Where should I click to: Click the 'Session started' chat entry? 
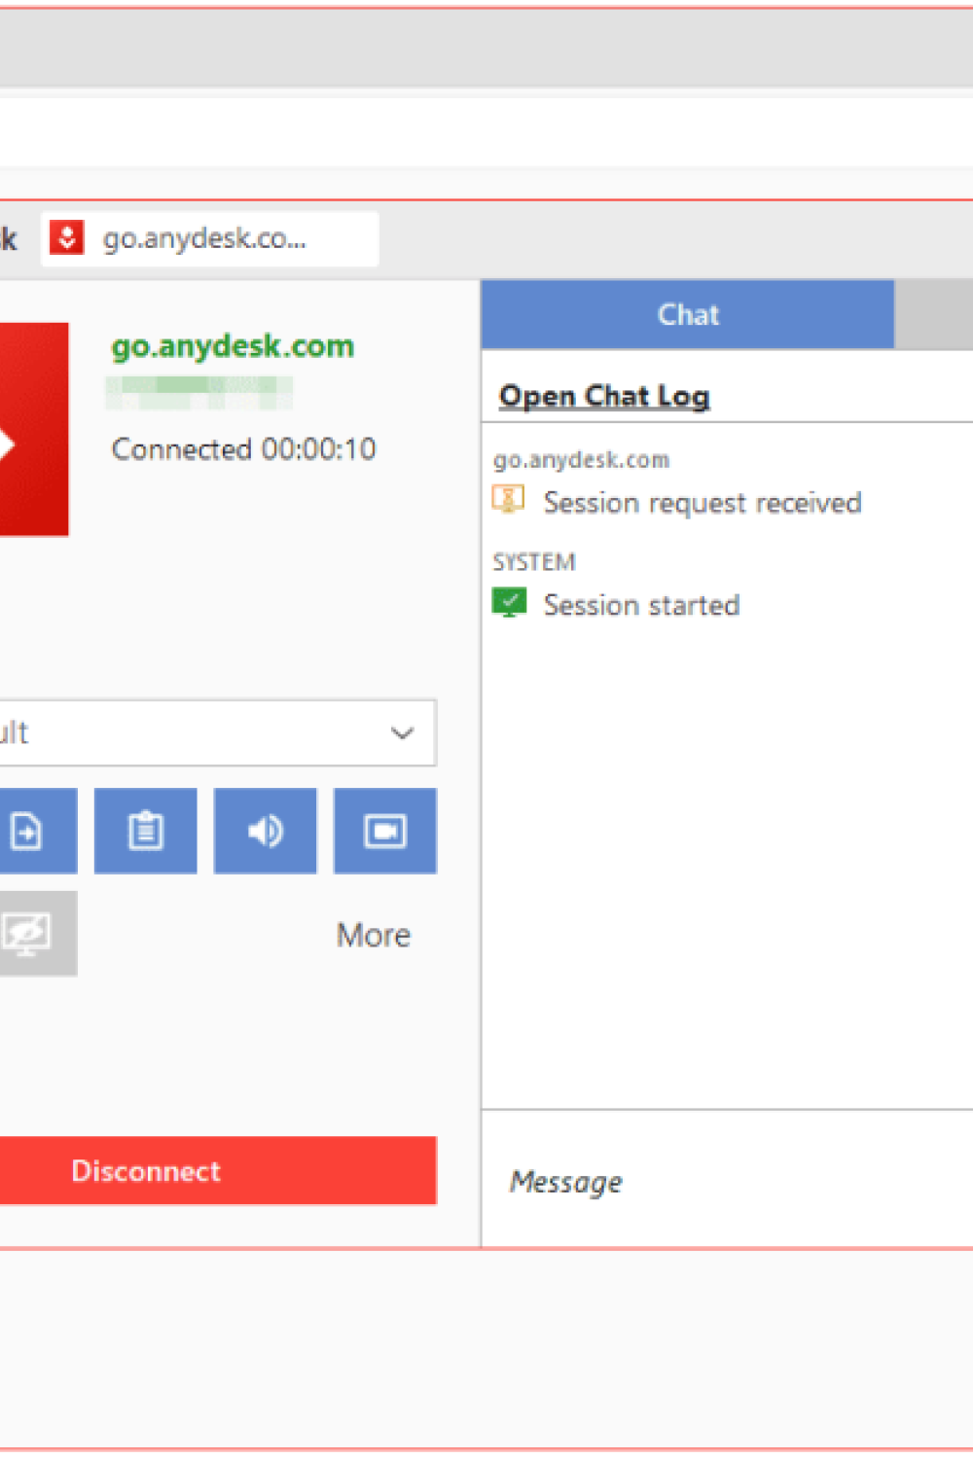pyautogui.click(x=641, y=604)
